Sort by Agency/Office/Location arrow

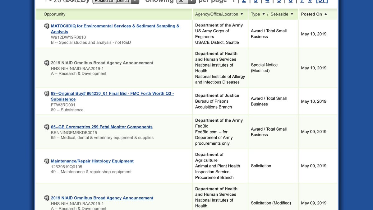click(242, 14)
